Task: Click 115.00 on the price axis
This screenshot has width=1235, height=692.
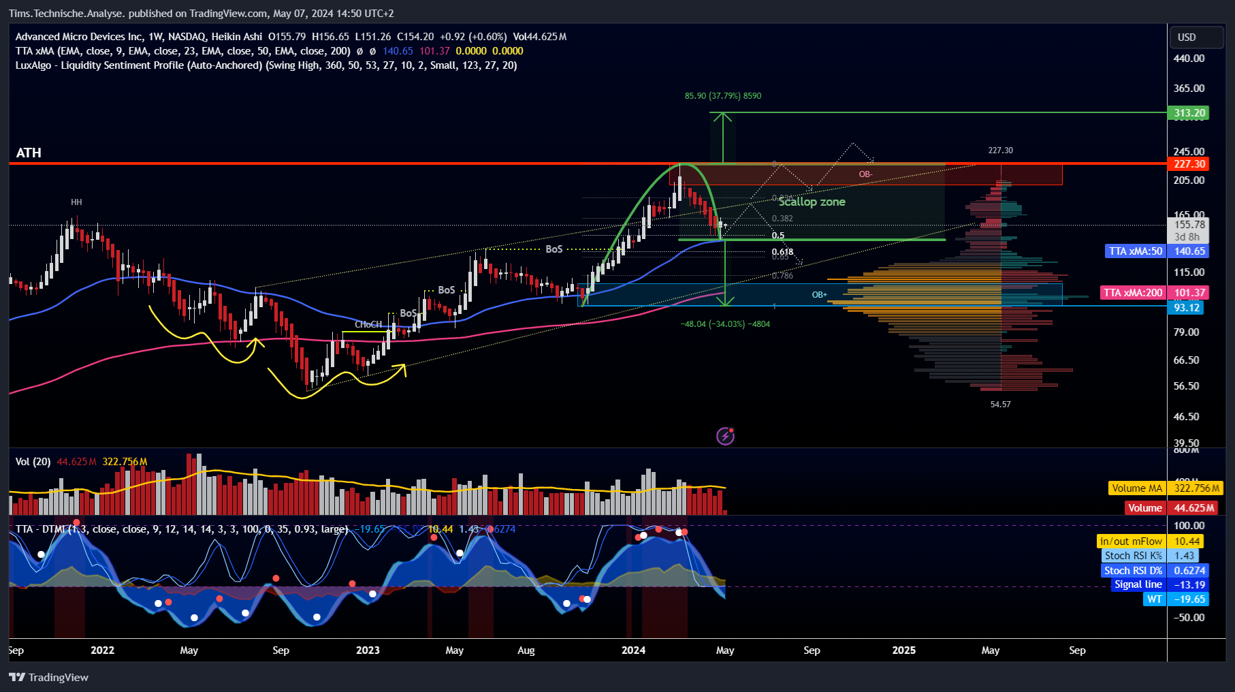Action: click(1189, 272)
